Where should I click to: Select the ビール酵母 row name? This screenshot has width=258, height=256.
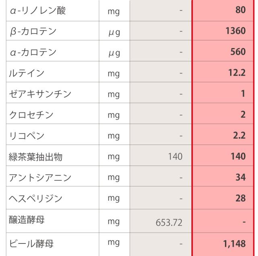pyautogui.click(x=31, y=244)
